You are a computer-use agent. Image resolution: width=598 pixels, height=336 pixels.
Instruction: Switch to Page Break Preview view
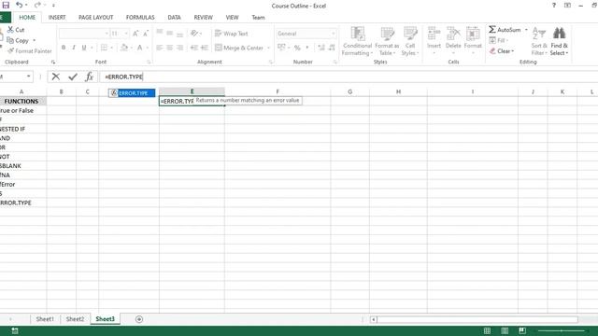tap(522, 330)
